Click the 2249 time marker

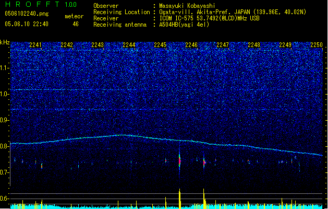pos(285,45)
